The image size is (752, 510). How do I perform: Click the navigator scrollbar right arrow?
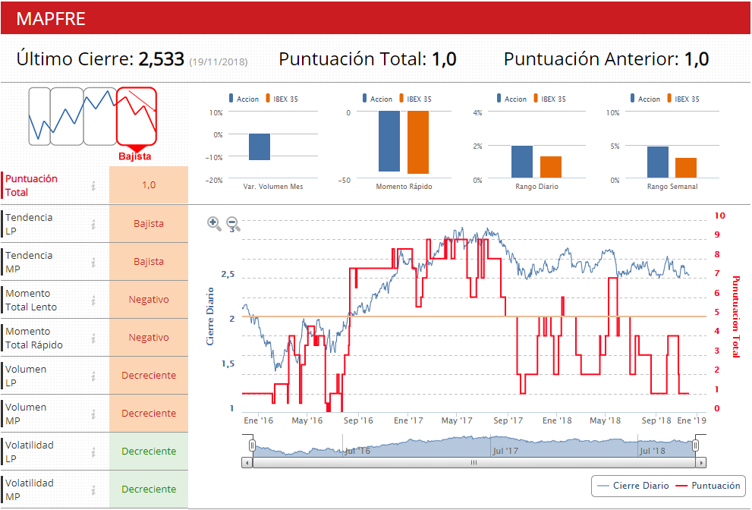[x=701, y=463]
